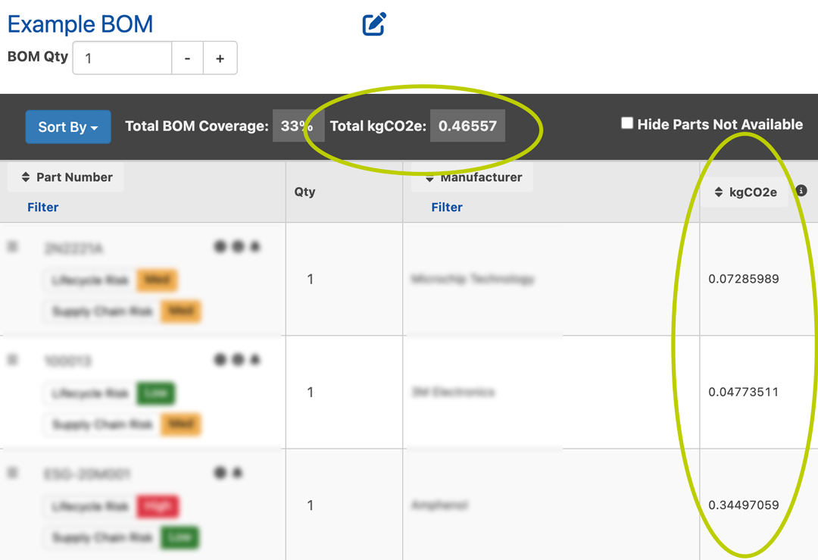Image resolution: width=818 pixels, height=560 pixels.
Task: Click the Total kgCO2e value 0.46557
Action: 467,127
